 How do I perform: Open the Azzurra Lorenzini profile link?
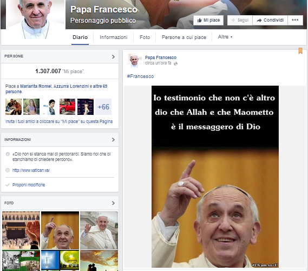(71, 86)
